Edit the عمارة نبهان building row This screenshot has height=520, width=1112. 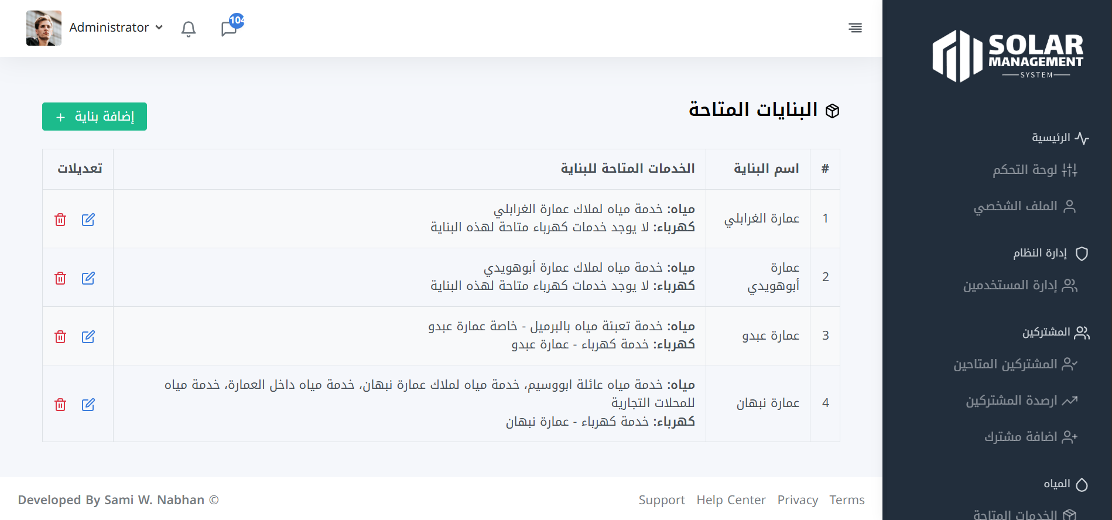coord(88,405)
